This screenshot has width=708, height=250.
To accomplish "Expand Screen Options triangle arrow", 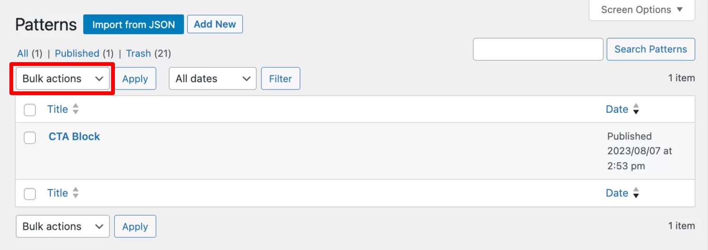I will (679, 9).
